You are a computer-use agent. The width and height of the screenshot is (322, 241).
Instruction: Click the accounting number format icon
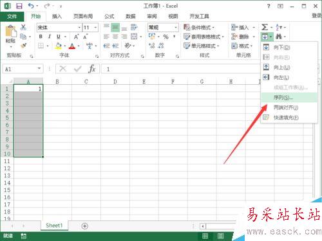click(x=152, y=37)
